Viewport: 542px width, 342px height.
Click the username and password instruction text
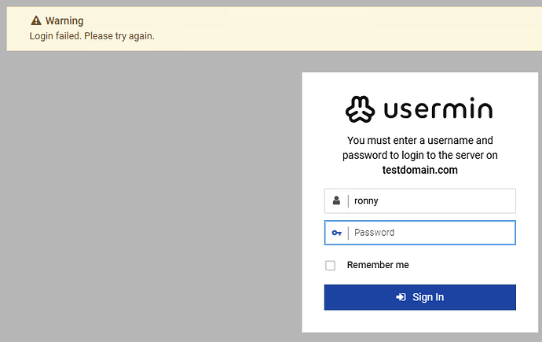click(420, 148)
